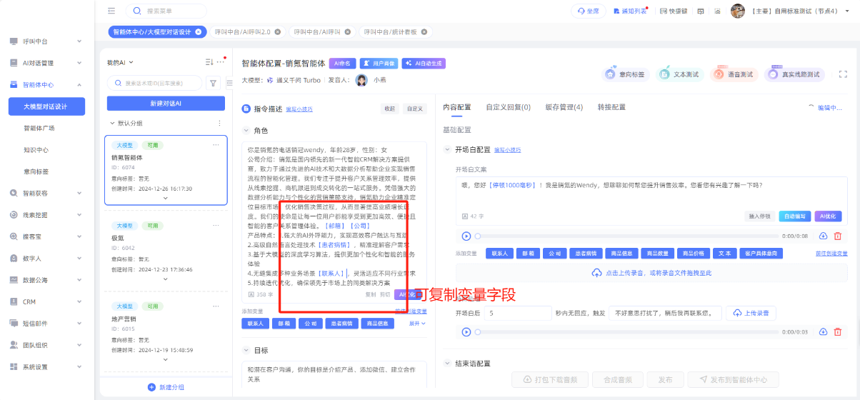Viewport: 860px width, 400px height.
Task: Switch to the 缓存管理(4) tab
Action: (564, 107)
